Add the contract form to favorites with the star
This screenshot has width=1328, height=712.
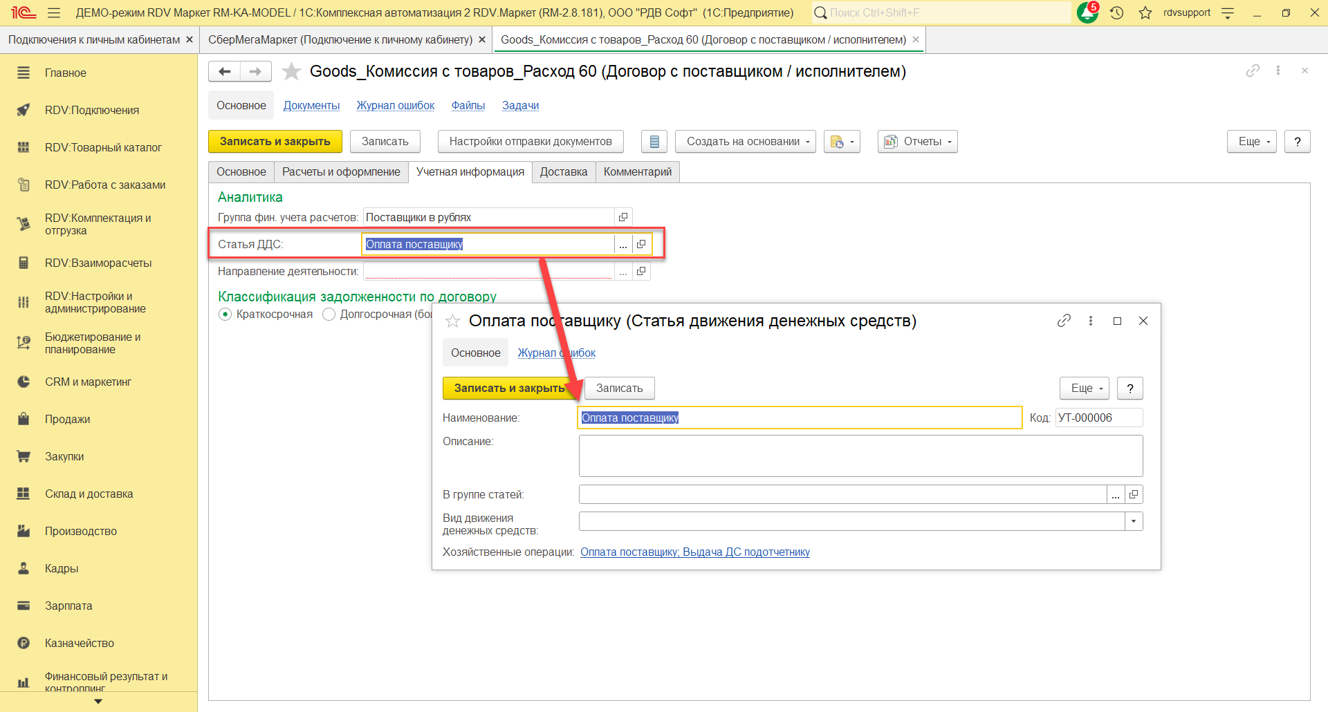[x=292, y=71]
